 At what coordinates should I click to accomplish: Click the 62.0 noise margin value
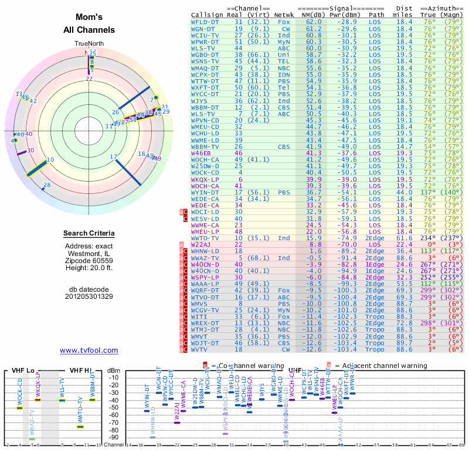314,22
